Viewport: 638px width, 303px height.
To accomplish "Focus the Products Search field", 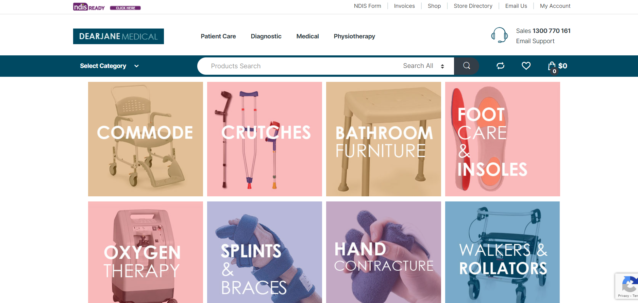I will tap(299, 66).
